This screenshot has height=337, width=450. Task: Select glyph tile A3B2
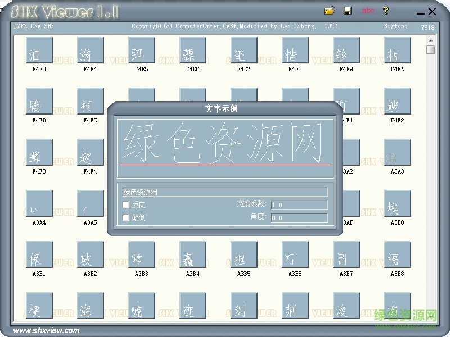pyautogui.click(x=91, y=254)
